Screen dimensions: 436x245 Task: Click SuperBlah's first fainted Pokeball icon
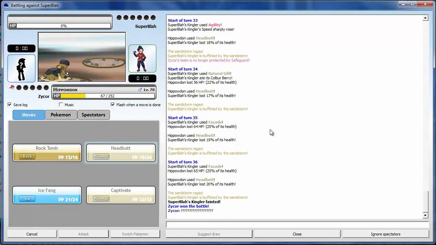119,18
